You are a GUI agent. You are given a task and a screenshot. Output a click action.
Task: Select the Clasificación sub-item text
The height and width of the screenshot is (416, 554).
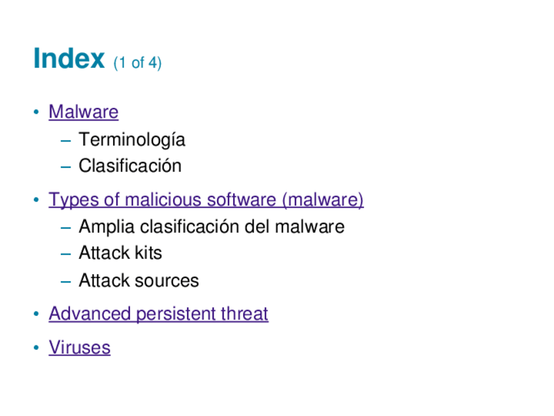130,166
